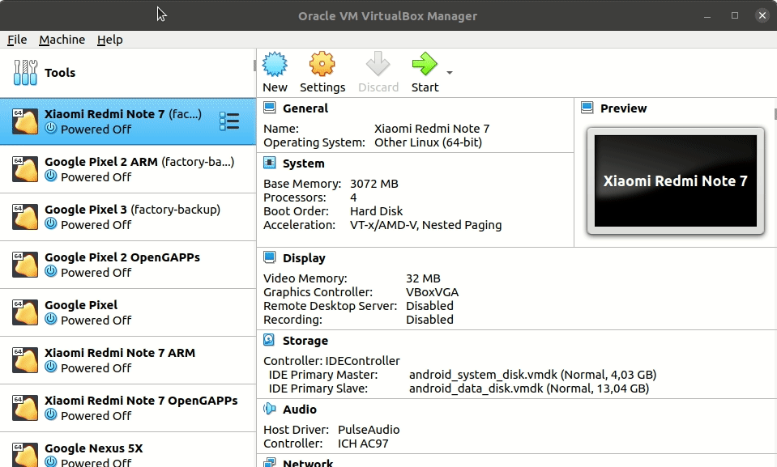Image resolution: width=777 pixels, height=467 pixels.
Task: Open the Machine menu
Action: [62, 39]
